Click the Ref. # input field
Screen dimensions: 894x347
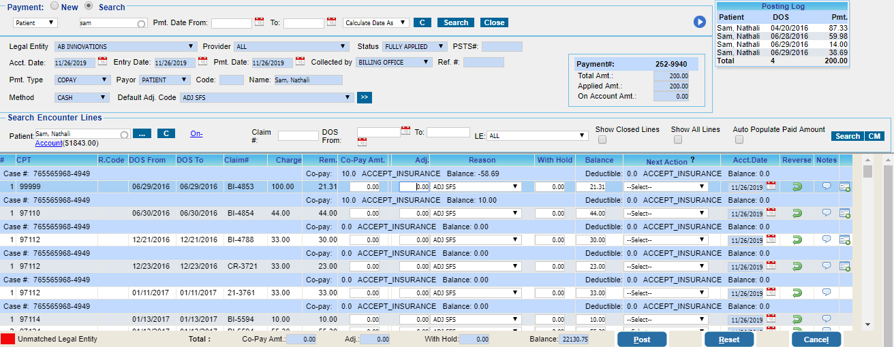click(x=484, y=63)
